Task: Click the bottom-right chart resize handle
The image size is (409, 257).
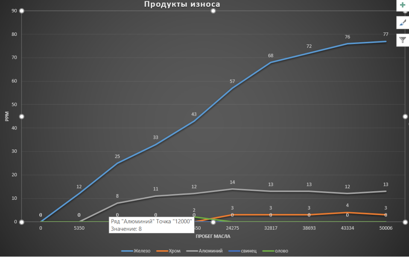Action: click(405, 222)
